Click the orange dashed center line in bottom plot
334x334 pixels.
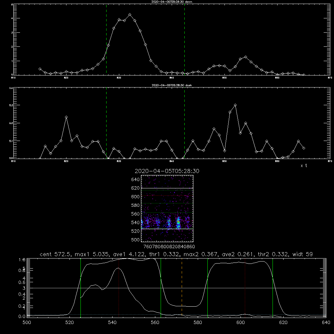pos(182,288)
